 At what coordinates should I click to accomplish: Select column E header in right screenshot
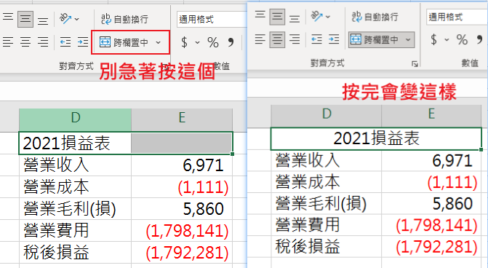point(431,115)
